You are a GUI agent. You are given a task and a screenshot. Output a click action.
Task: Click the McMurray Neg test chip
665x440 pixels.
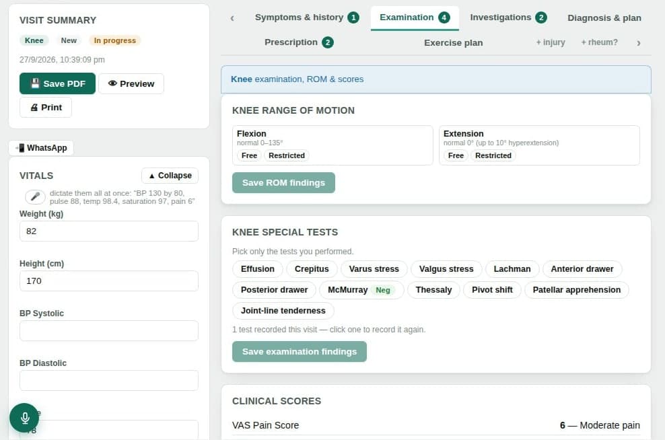click(x=361, y=290)
